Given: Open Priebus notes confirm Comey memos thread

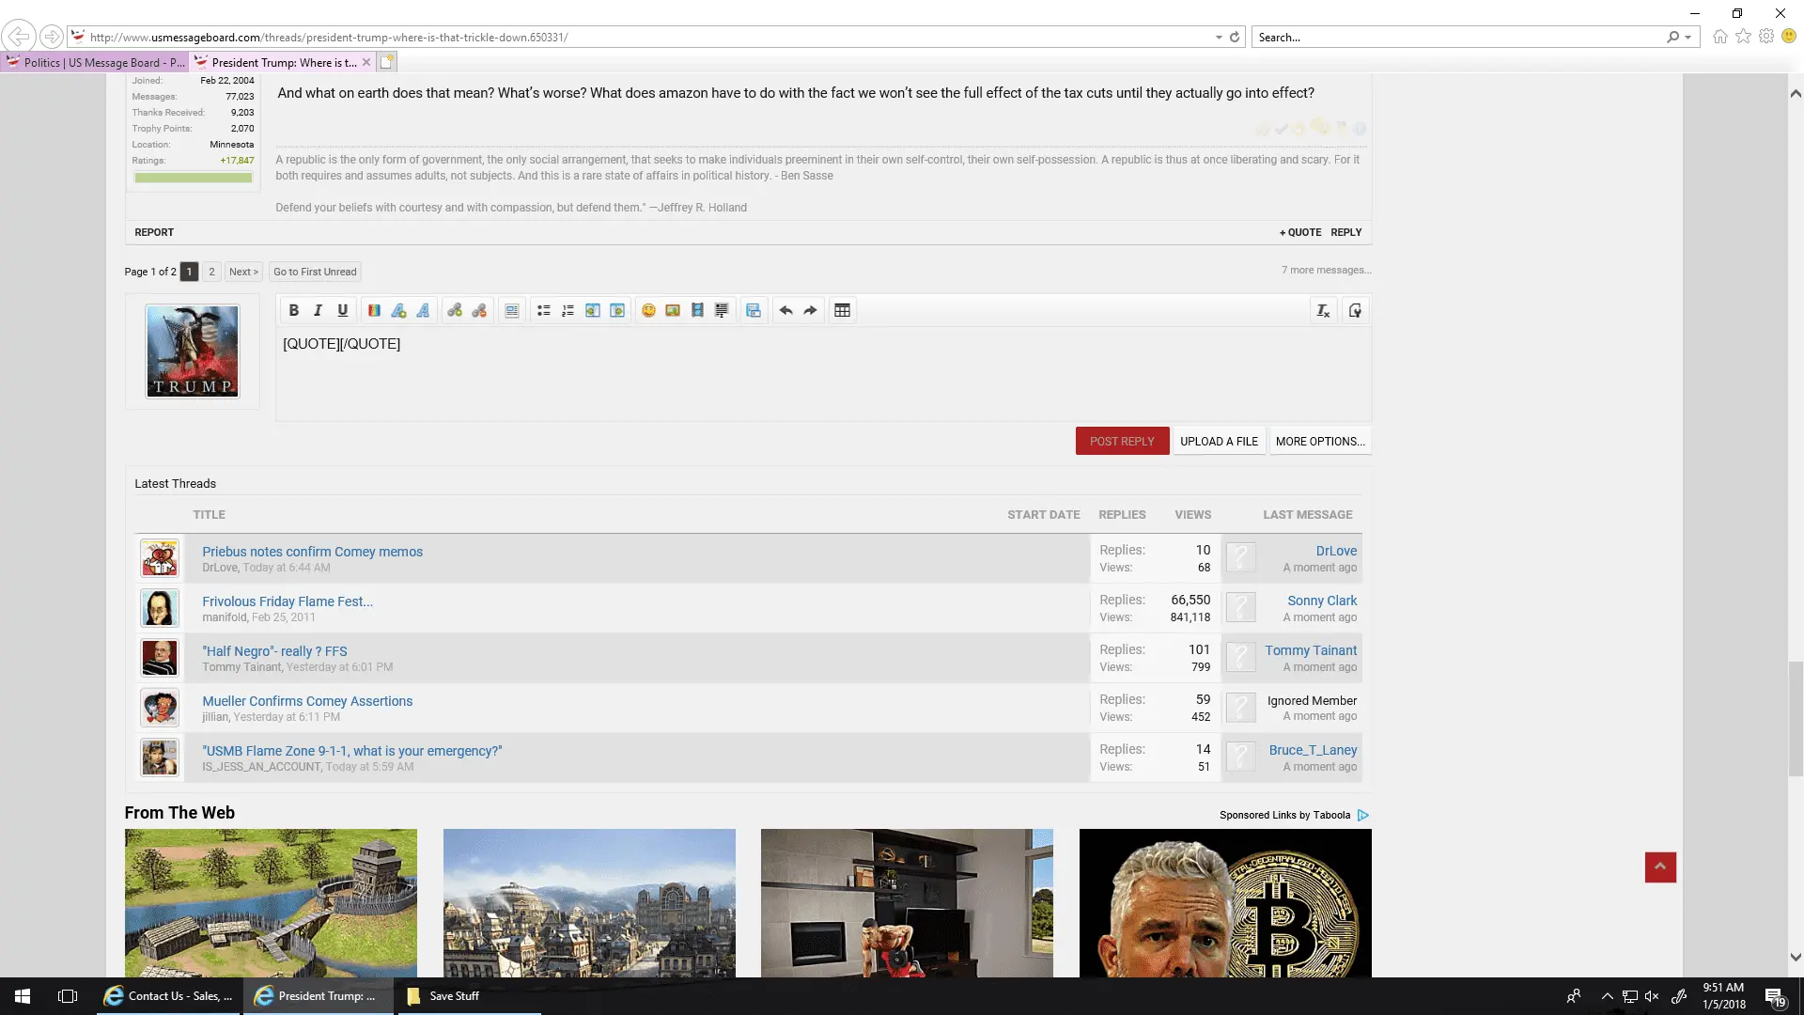Looking at the screenshot, I should [312, 552].
